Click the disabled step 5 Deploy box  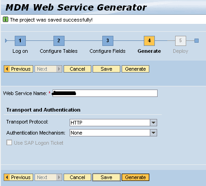[x=181, y=41]
